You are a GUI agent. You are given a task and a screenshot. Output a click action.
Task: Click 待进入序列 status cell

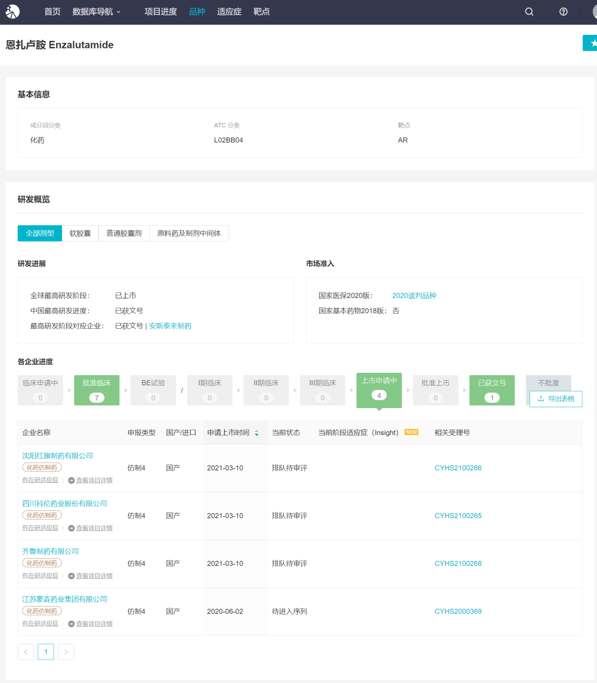coord(289,612)
